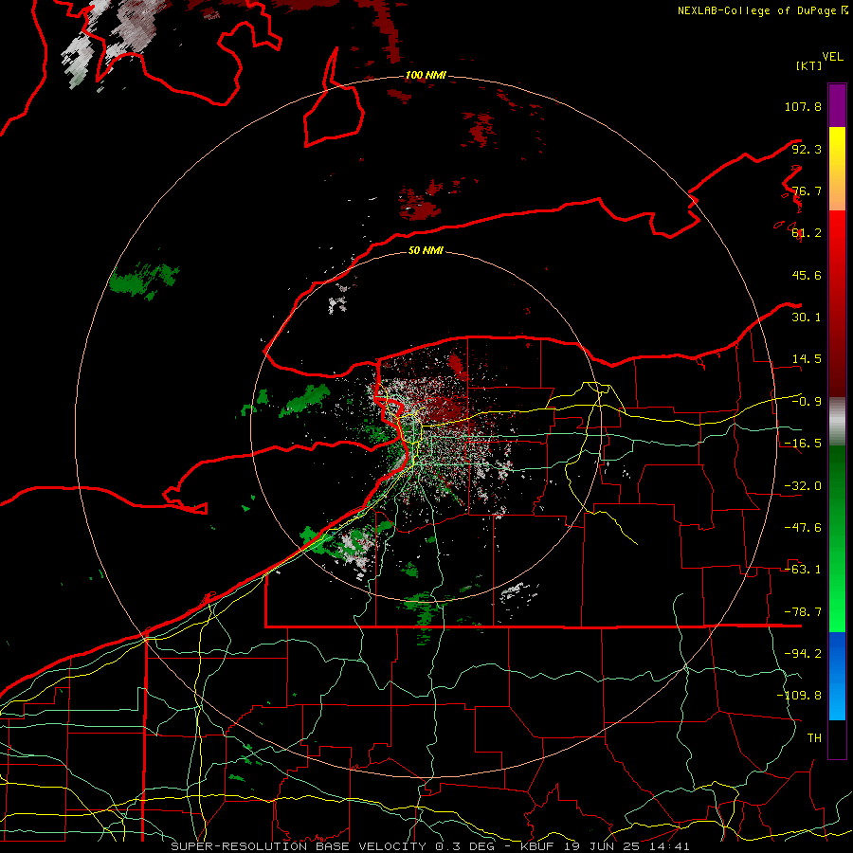The image size is (853, 853).
Task: Click the 50 NMI range ring label
Action: point(426,250)
